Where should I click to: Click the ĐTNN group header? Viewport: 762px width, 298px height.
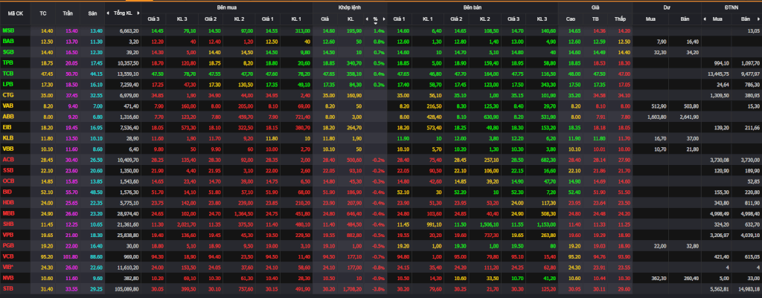731,7
